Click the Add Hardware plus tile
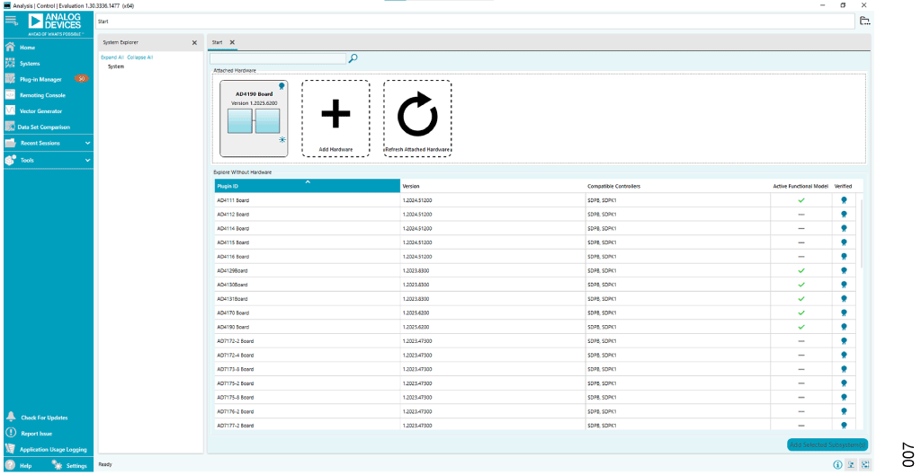Image resolution: width=921 pixels, height=475 pixels. 335,118
